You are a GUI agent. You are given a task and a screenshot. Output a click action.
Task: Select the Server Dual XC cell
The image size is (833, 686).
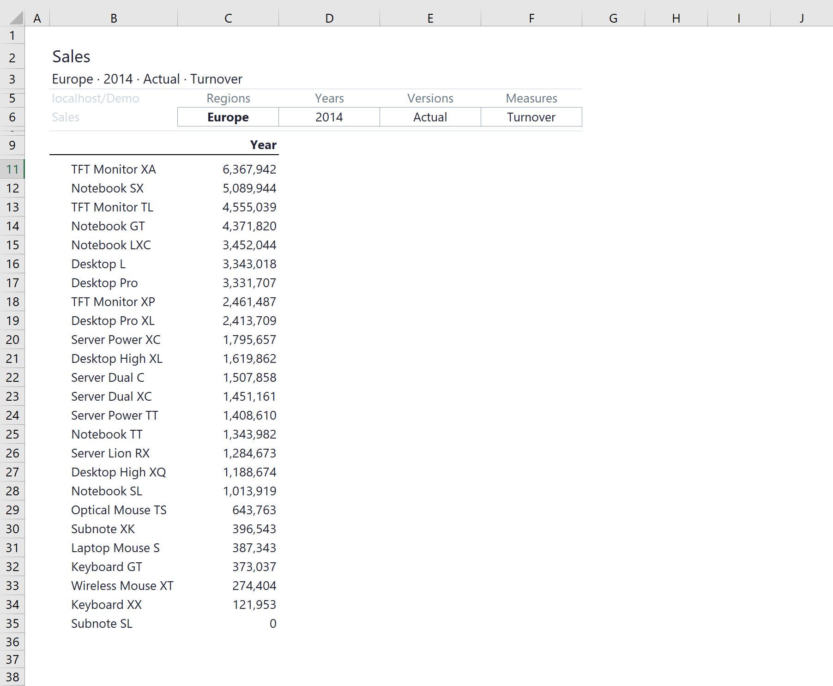114,397
